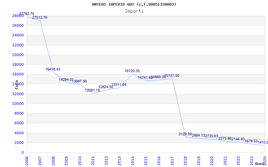
Task: Click x-axis year 2020
Action: pyautogui.click(x=212, y=161)
